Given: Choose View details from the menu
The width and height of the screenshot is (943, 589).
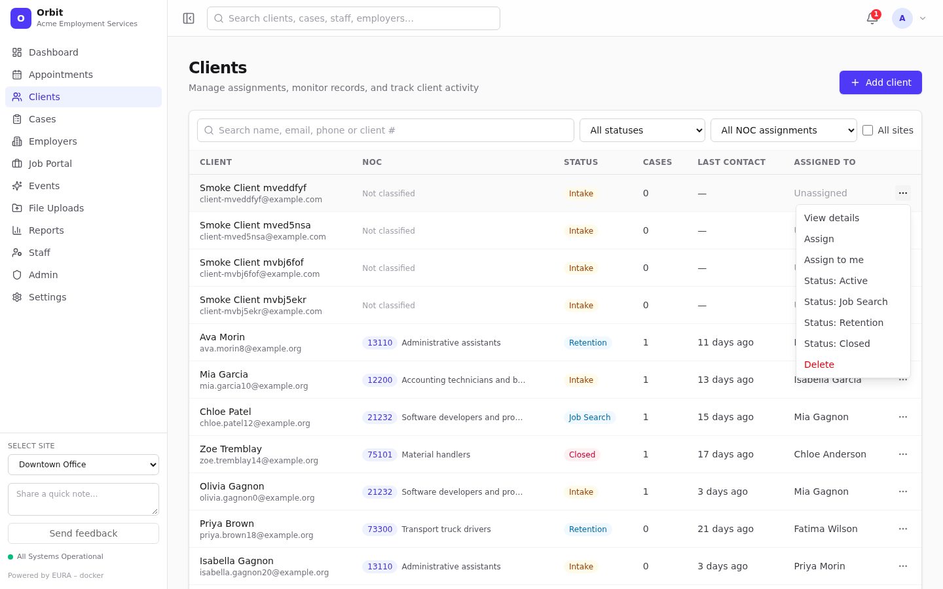Looking at the screenshot, I should [853, 218].
